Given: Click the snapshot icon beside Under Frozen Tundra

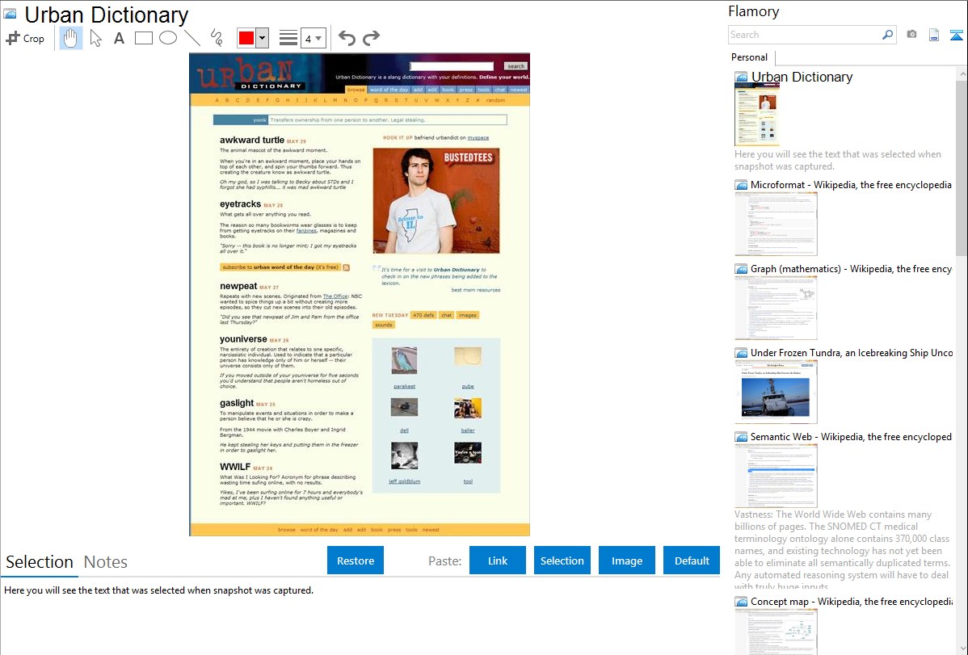Looking at the screenshot, I should click(x=741, y=353).
